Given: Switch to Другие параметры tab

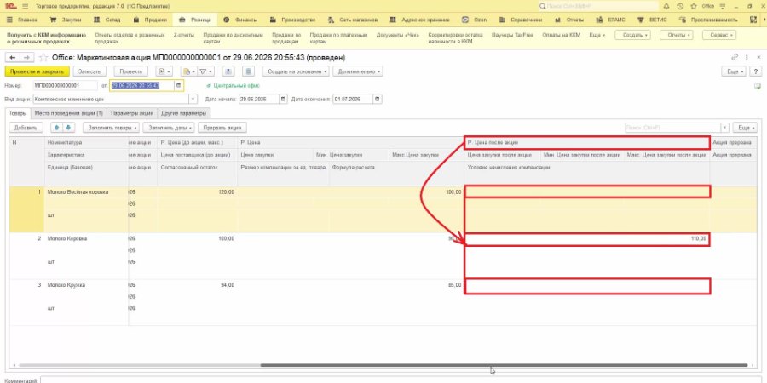Looking at the screenshot, I should [184, 113].
